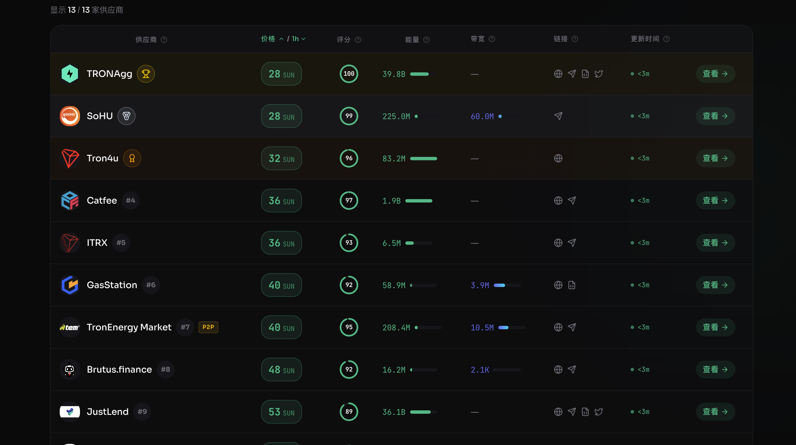Click TRONAgg gold trophy badge
Screen dimensions: 796x445
(x=146, y=74)
